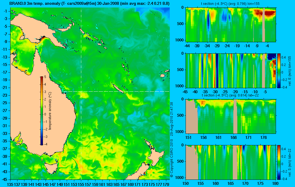Viewport: 295px width, 187px height.
Task: Click the vertical dashed line at longitude 155
Action: (x=81, y=93)
